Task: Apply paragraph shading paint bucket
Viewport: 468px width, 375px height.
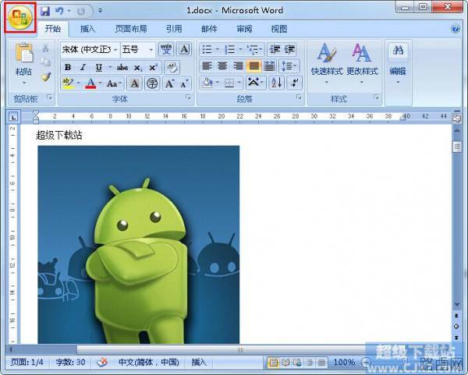Action: pyautogui.click(x=207, y=83)
